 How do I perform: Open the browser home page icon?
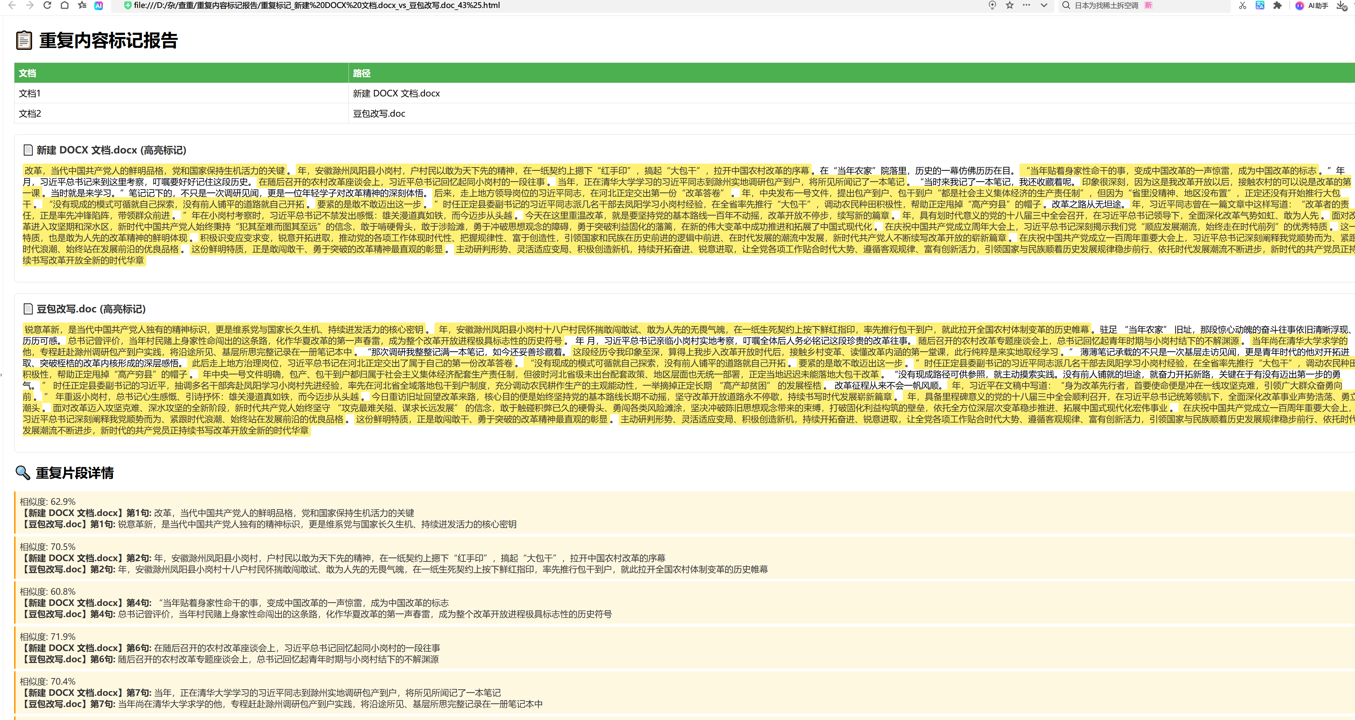click(x=64, y=5)
